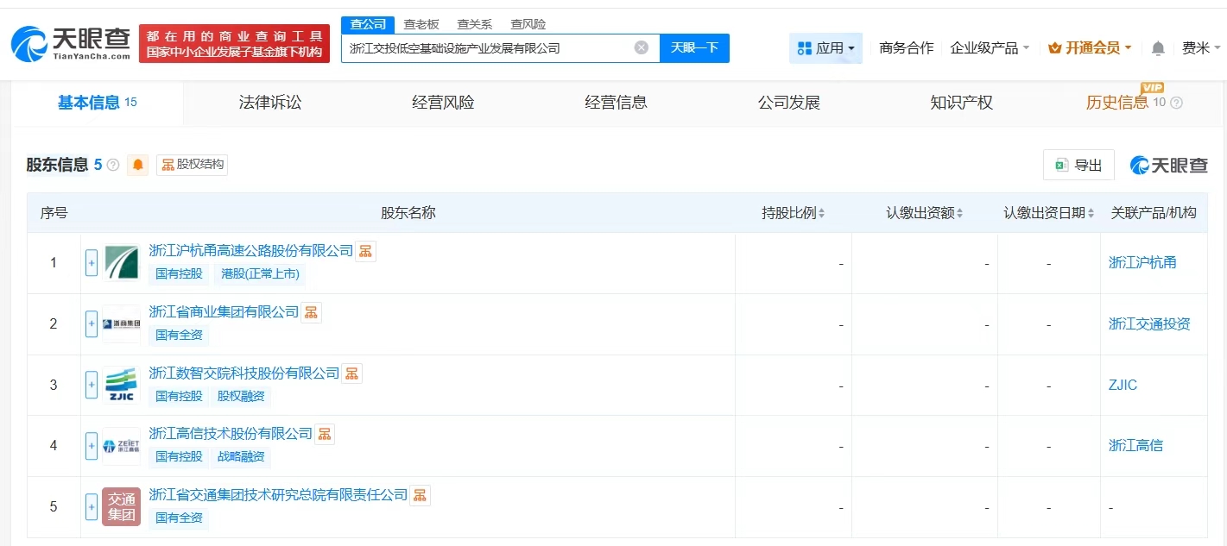Viewport: 1227px width, 546px height.
Task: Select the 经营信息 tab
Action: pos(616,103)
